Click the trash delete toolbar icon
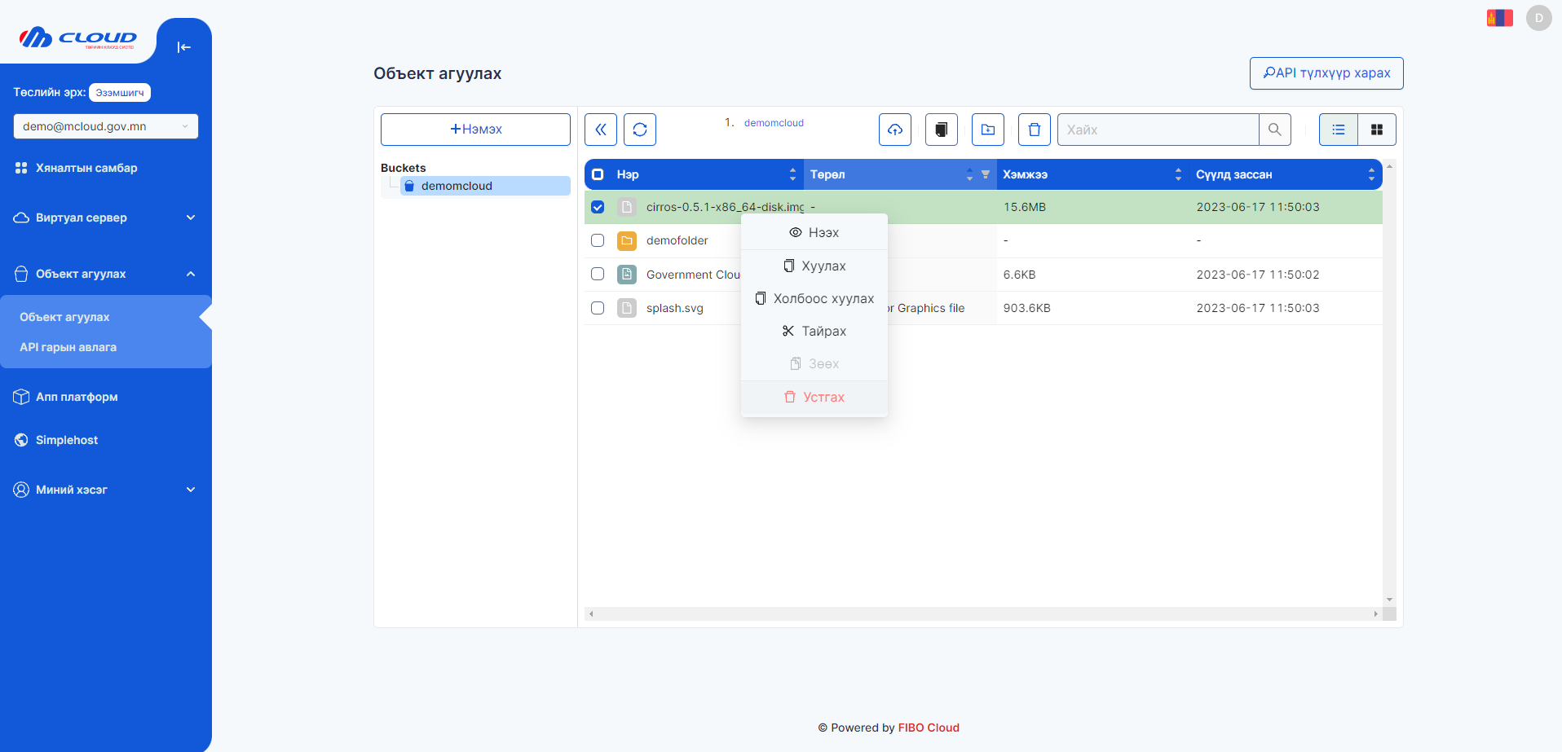 1035,130
